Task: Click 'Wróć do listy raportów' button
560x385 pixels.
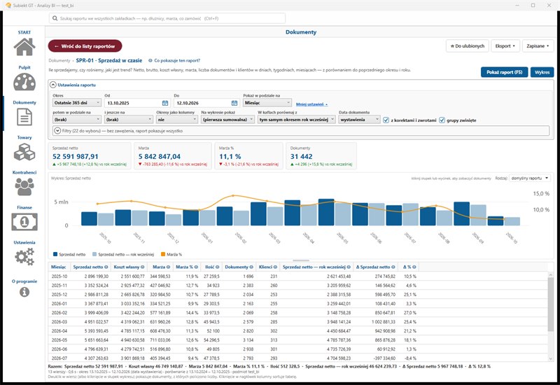Action: [x=85, y=46]
